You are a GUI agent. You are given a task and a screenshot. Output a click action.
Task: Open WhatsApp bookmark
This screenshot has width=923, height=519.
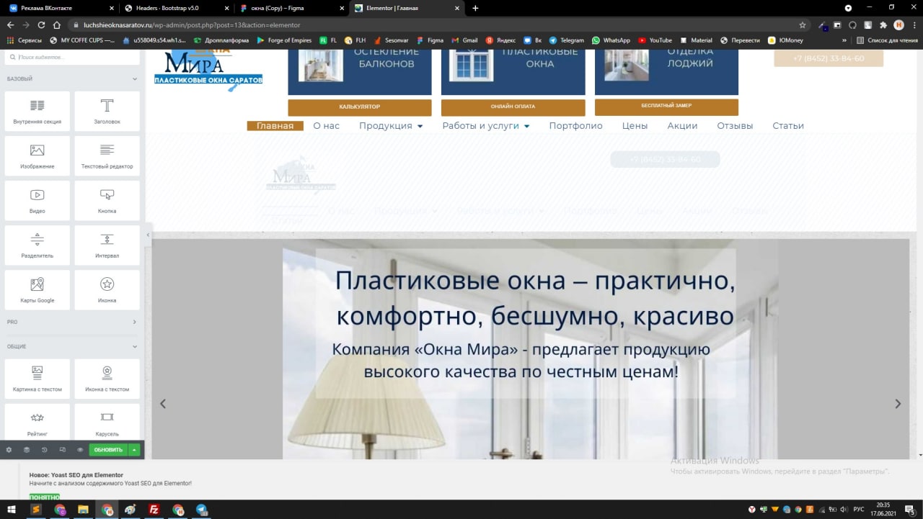611,40
